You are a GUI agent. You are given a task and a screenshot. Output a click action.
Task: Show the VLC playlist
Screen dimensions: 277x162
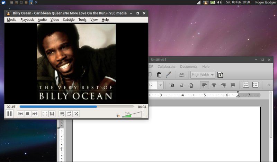pyautogui.click(x=62, y=114)
